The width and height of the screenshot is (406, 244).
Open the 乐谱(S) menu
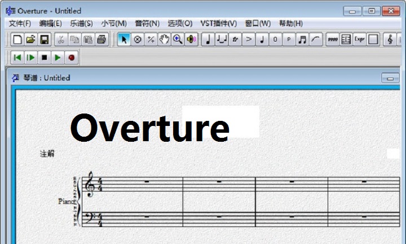[x=81, y=24]
